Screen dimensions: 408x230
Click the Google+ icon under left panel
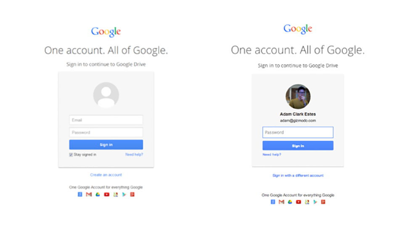point(132,194)
